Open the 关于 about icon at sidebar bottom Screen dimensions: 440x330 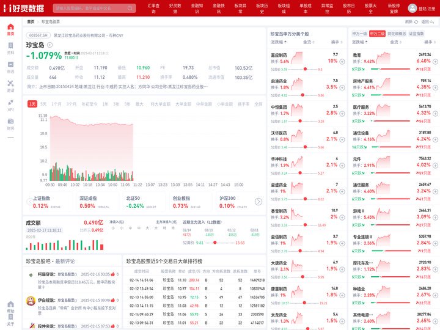coord(10,317)
